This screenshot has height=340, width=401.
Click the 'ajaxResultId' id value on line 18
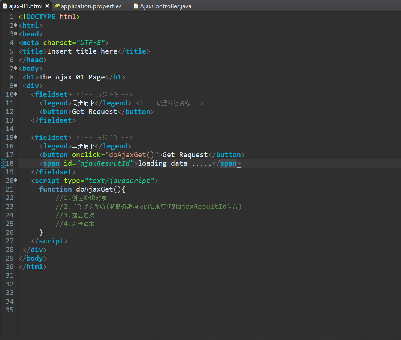pyautogui.click(x=105, y=163)
